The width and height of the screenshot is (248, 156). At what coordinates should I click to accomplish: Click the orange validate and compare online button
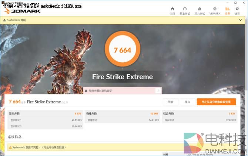(216, 102)
